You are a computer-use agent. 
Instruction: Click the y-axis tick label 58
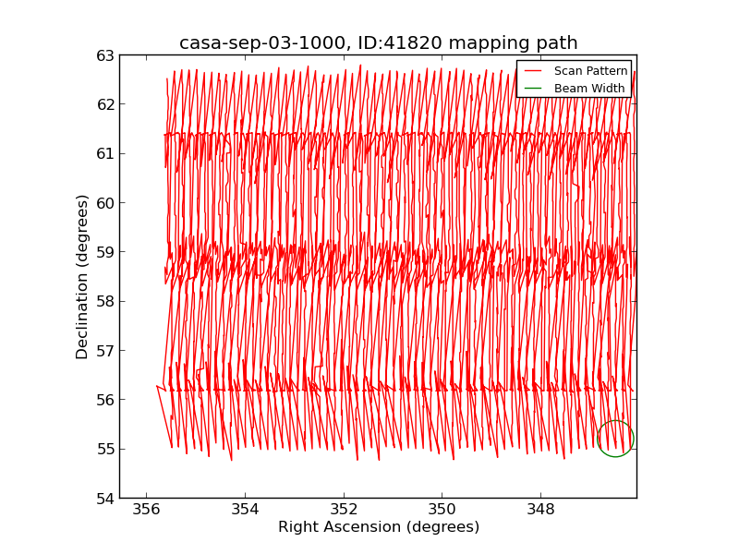click(x=105, y=302)
